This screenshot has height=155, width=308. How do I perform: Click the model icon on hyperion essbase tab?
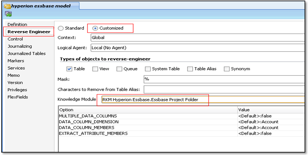[x=7, y=6]
